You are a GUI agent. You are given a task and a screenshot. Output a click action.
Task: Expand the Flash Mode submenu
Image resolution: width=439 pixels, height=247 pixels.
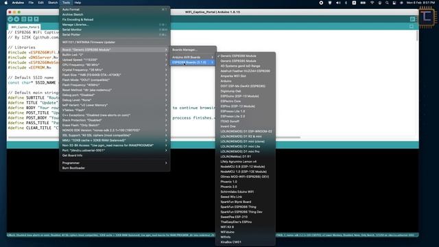coord(115,80)
